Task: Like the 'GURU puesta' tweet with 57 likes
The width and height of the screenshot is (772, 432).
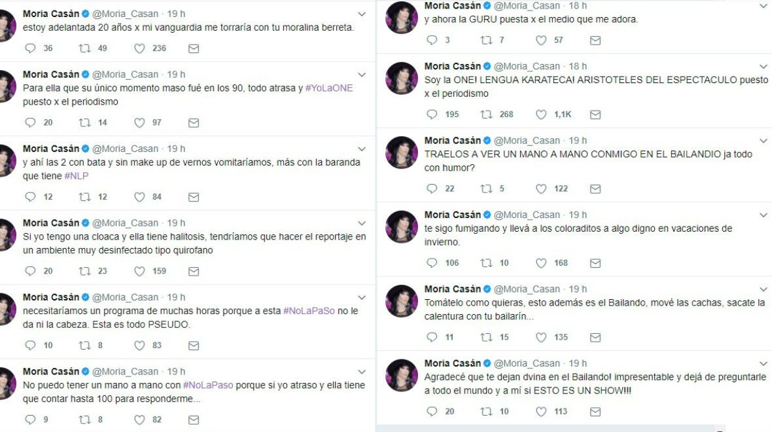Action: click(x=541, y=41)
